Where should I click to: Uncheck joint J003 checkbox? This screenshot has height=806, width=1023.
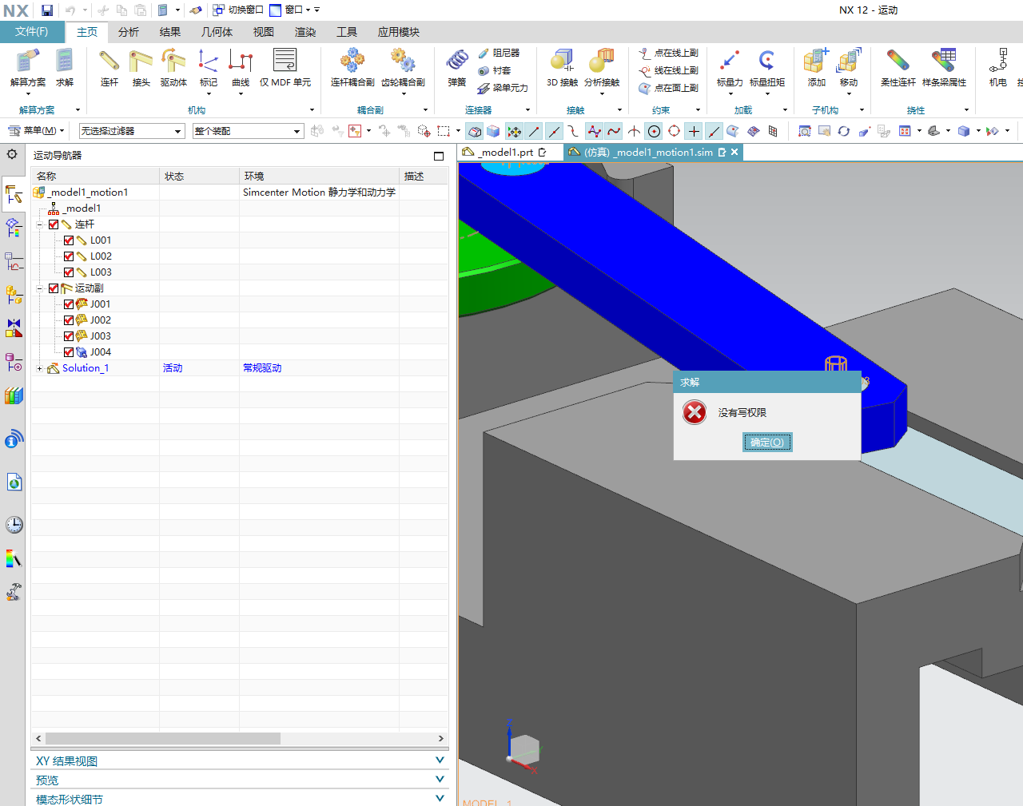(x=69, y=336)
